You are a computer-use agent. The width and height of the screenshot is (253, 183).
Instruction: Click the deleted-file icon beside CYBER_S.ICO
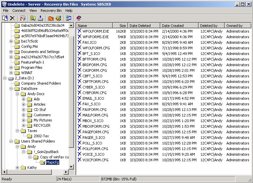(x=79, y=87)
